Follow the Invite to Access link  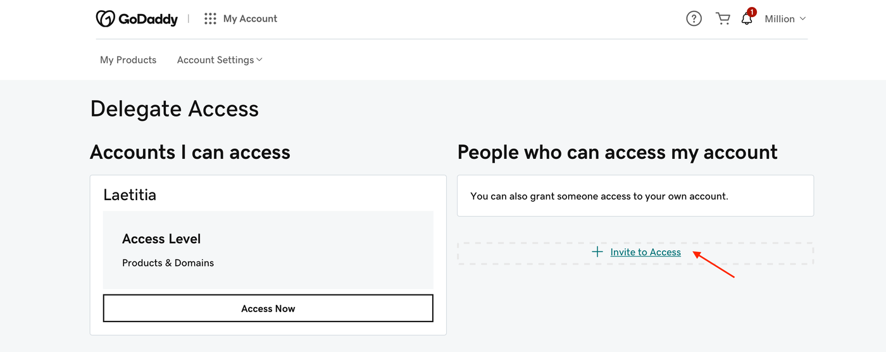point(646,252)
